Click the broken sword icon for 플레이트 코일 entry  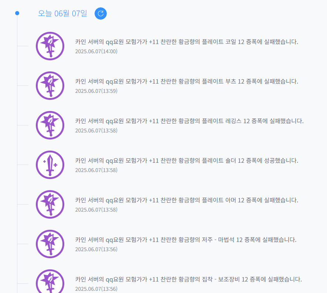pos(50,46)
